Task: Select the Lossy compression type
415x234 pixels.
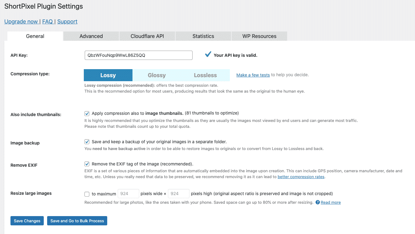Action: tap(108, 75)
